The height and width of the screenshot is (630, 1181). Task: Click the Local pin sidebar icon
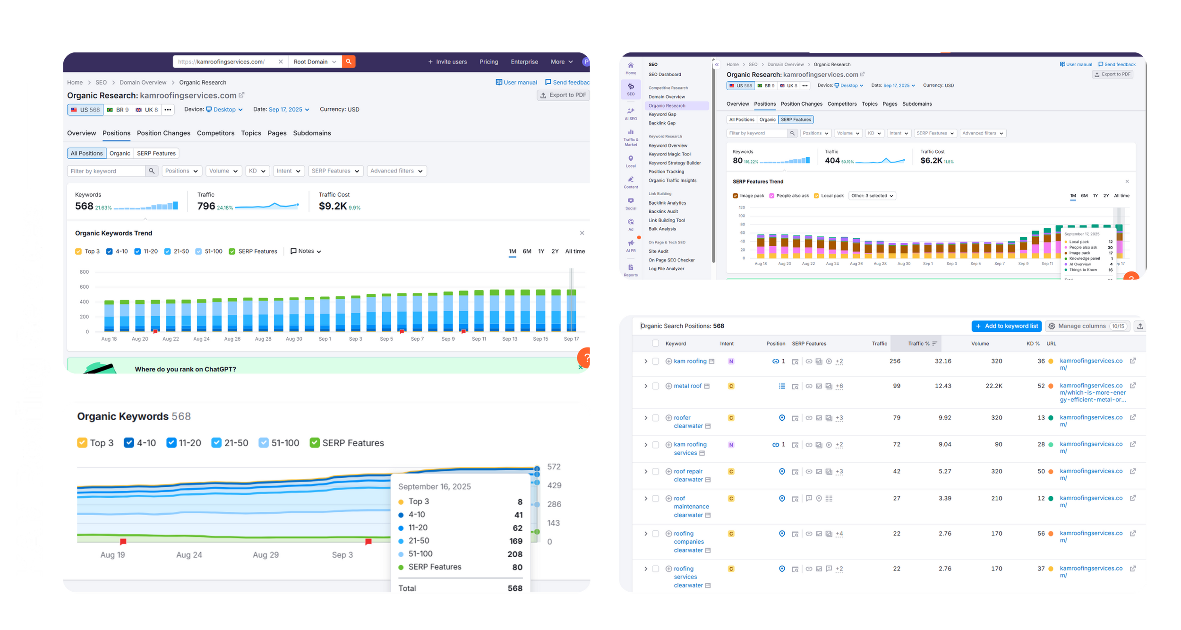tap(631, 159)
